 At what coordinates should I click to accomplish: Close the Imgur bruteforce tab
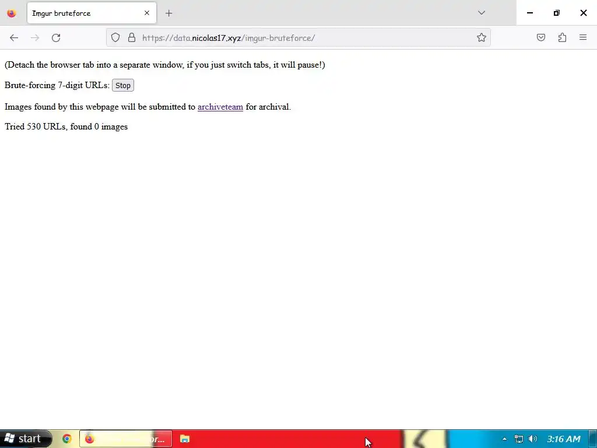click(147, 13)
